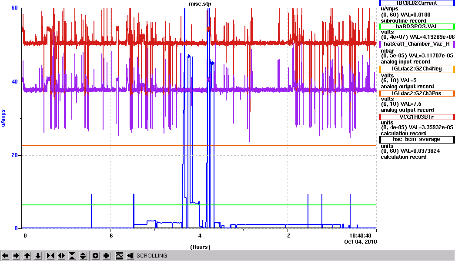This screenshot has height=261, width=455.
Task: Click the (0, 4e-05) VAL=3.35932e-05 readout
Action: pos(417,127)
